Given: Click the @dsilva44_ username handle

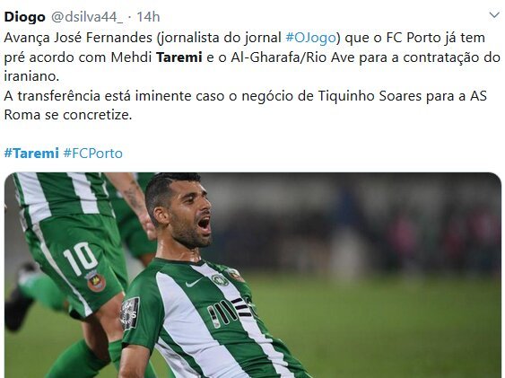Looking at the screenshot, I should (87, 17).
